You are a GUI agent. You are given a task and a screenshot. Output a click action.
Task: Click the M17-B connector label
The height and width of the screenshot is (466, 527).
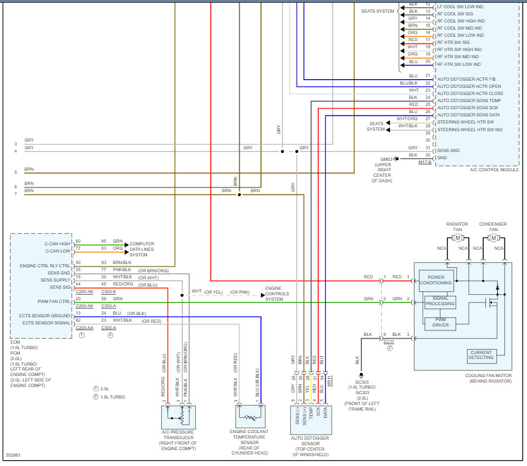point(425,162)
